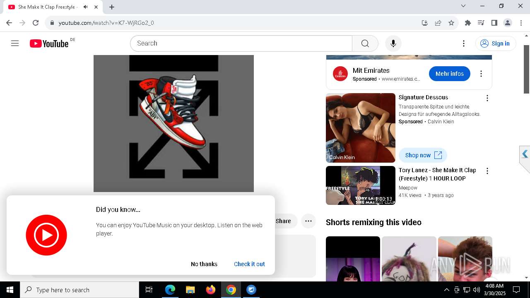Open the volume control in system tray

point(476,290)
